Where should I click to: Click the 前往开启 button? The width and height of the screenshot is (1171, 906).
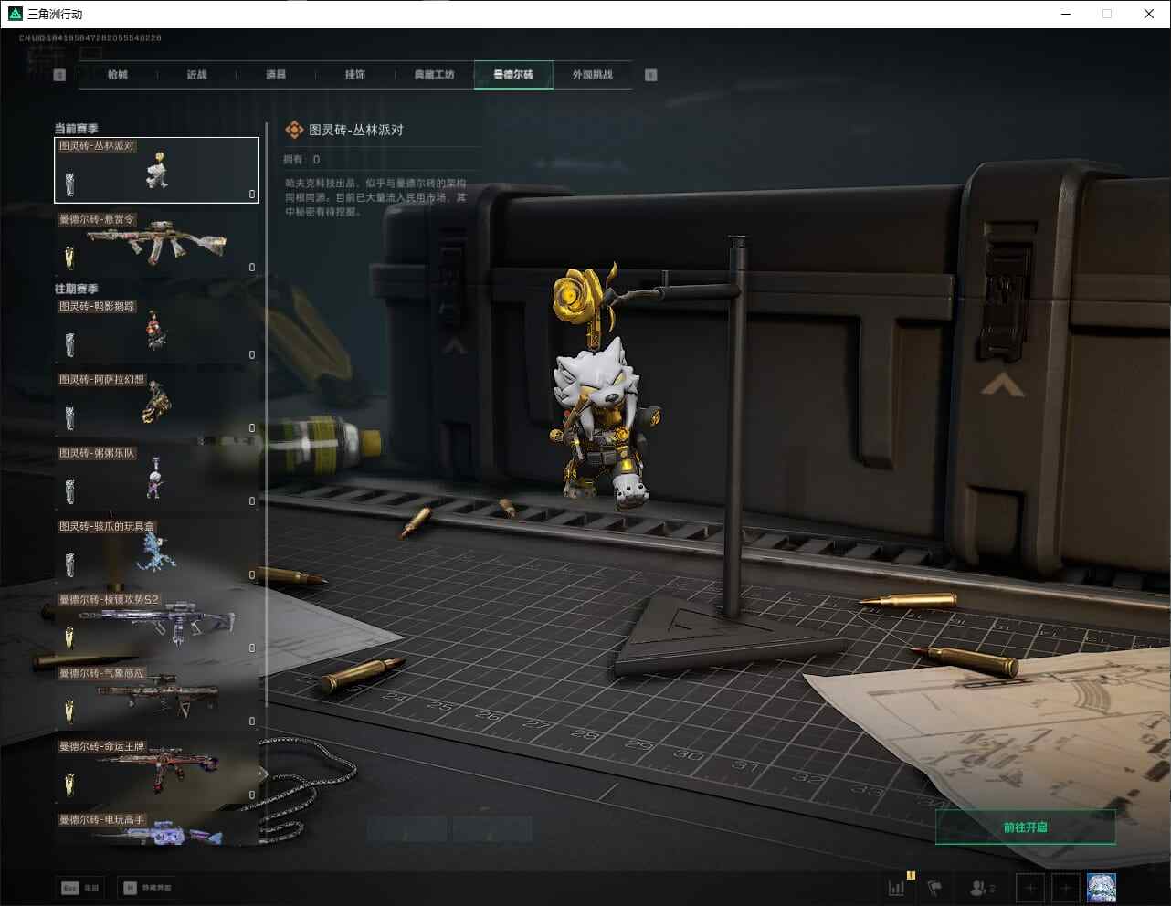click(1025, 827)
